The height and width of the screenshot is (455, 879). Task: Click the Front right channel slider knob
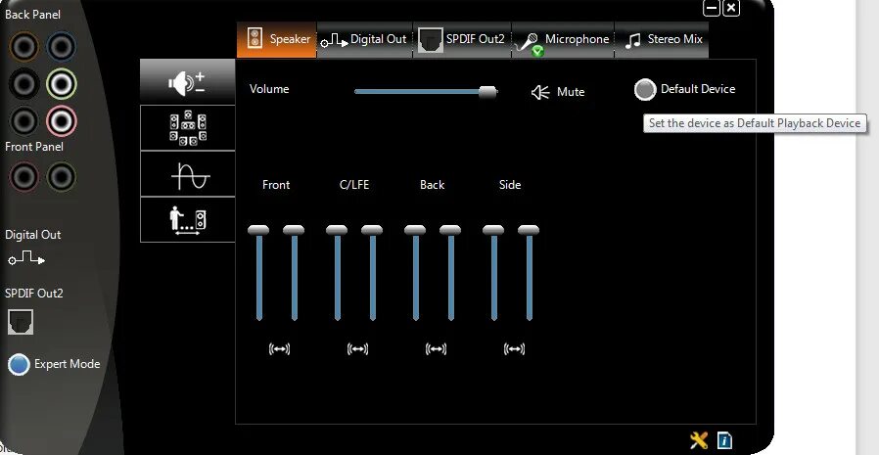point(294,230)
